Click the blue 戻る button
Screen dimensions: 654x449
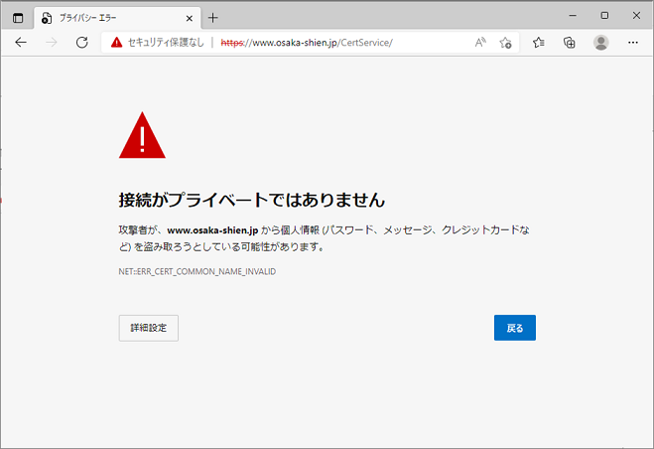point(515,328)
